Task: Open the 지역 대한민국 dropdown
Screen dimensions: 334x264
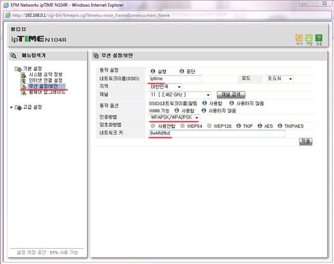Action: point(165,87)
